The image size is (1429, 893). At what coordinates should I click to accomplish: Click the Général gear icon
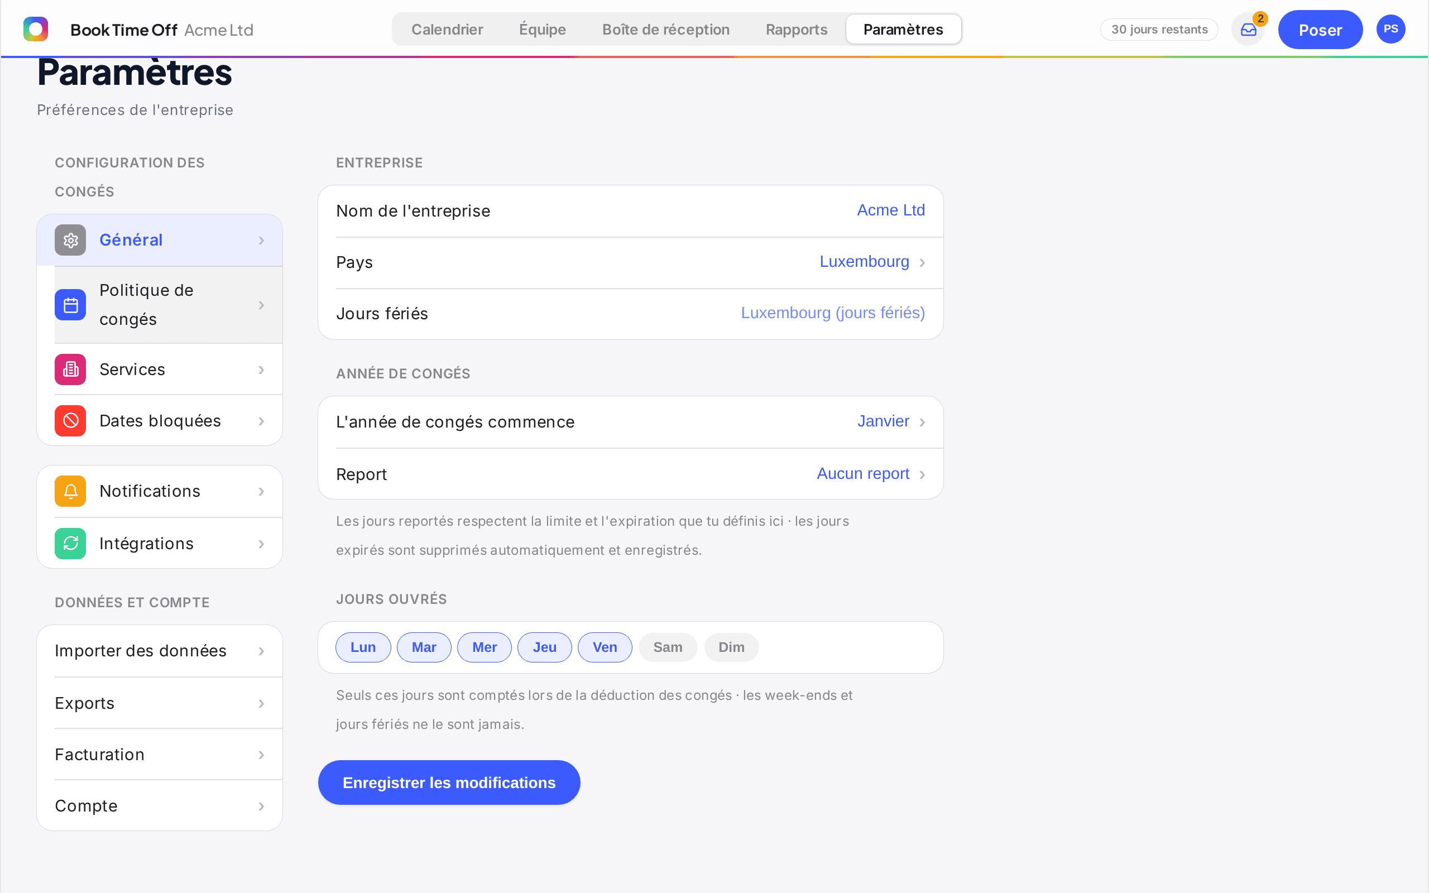point(70,240)
